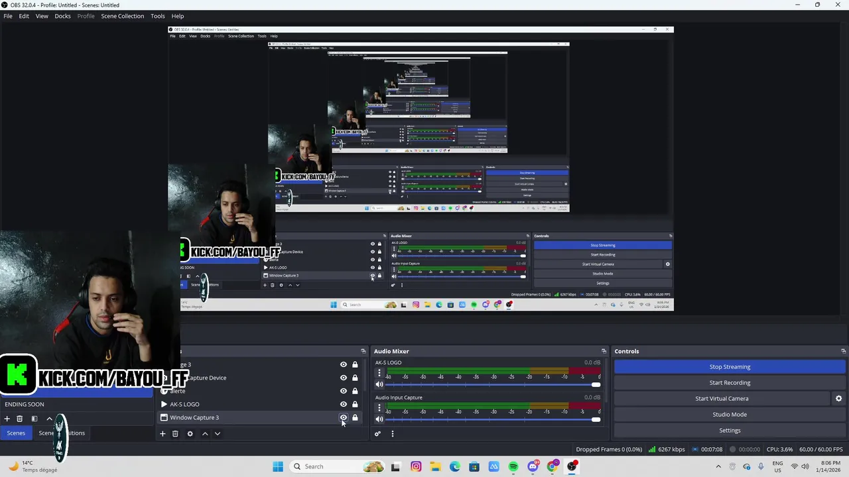
Task: Open the Edit menu
Action: pos(24,16)
